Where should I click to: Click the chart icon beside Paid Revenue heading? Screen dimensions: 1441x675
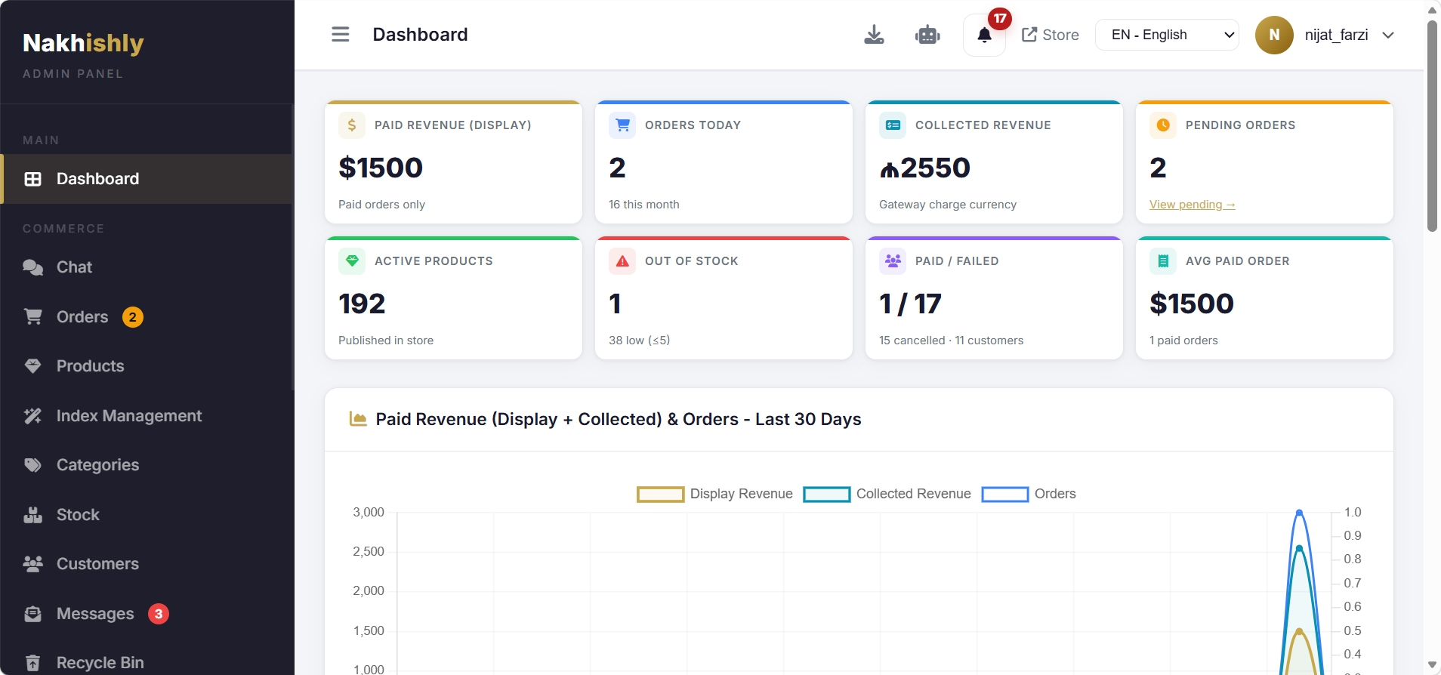pyautogui.click(x=358, y=419)
